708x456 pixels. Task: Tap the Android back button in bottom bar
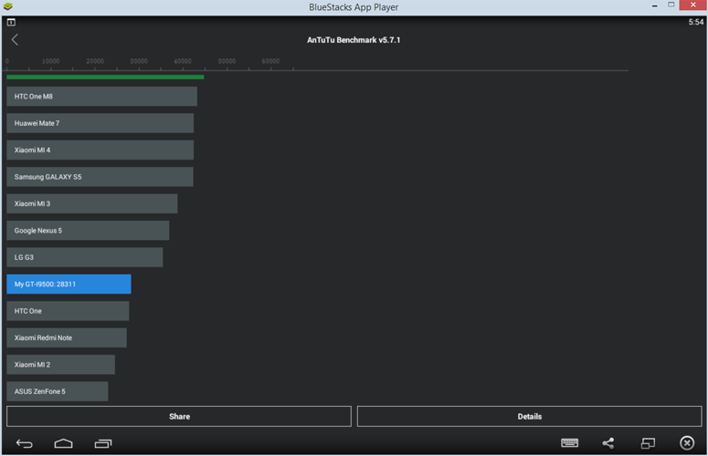(25, 444)
